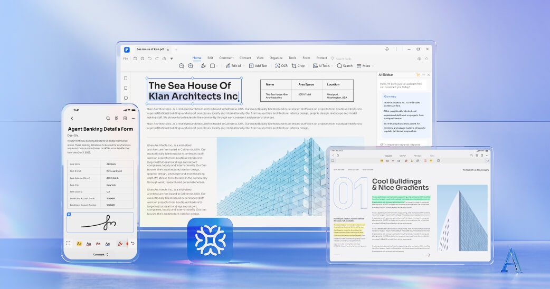Close the AI Sidebar panel
The width and height of the screenshot is (550, 289).
[x=428, y=75]
